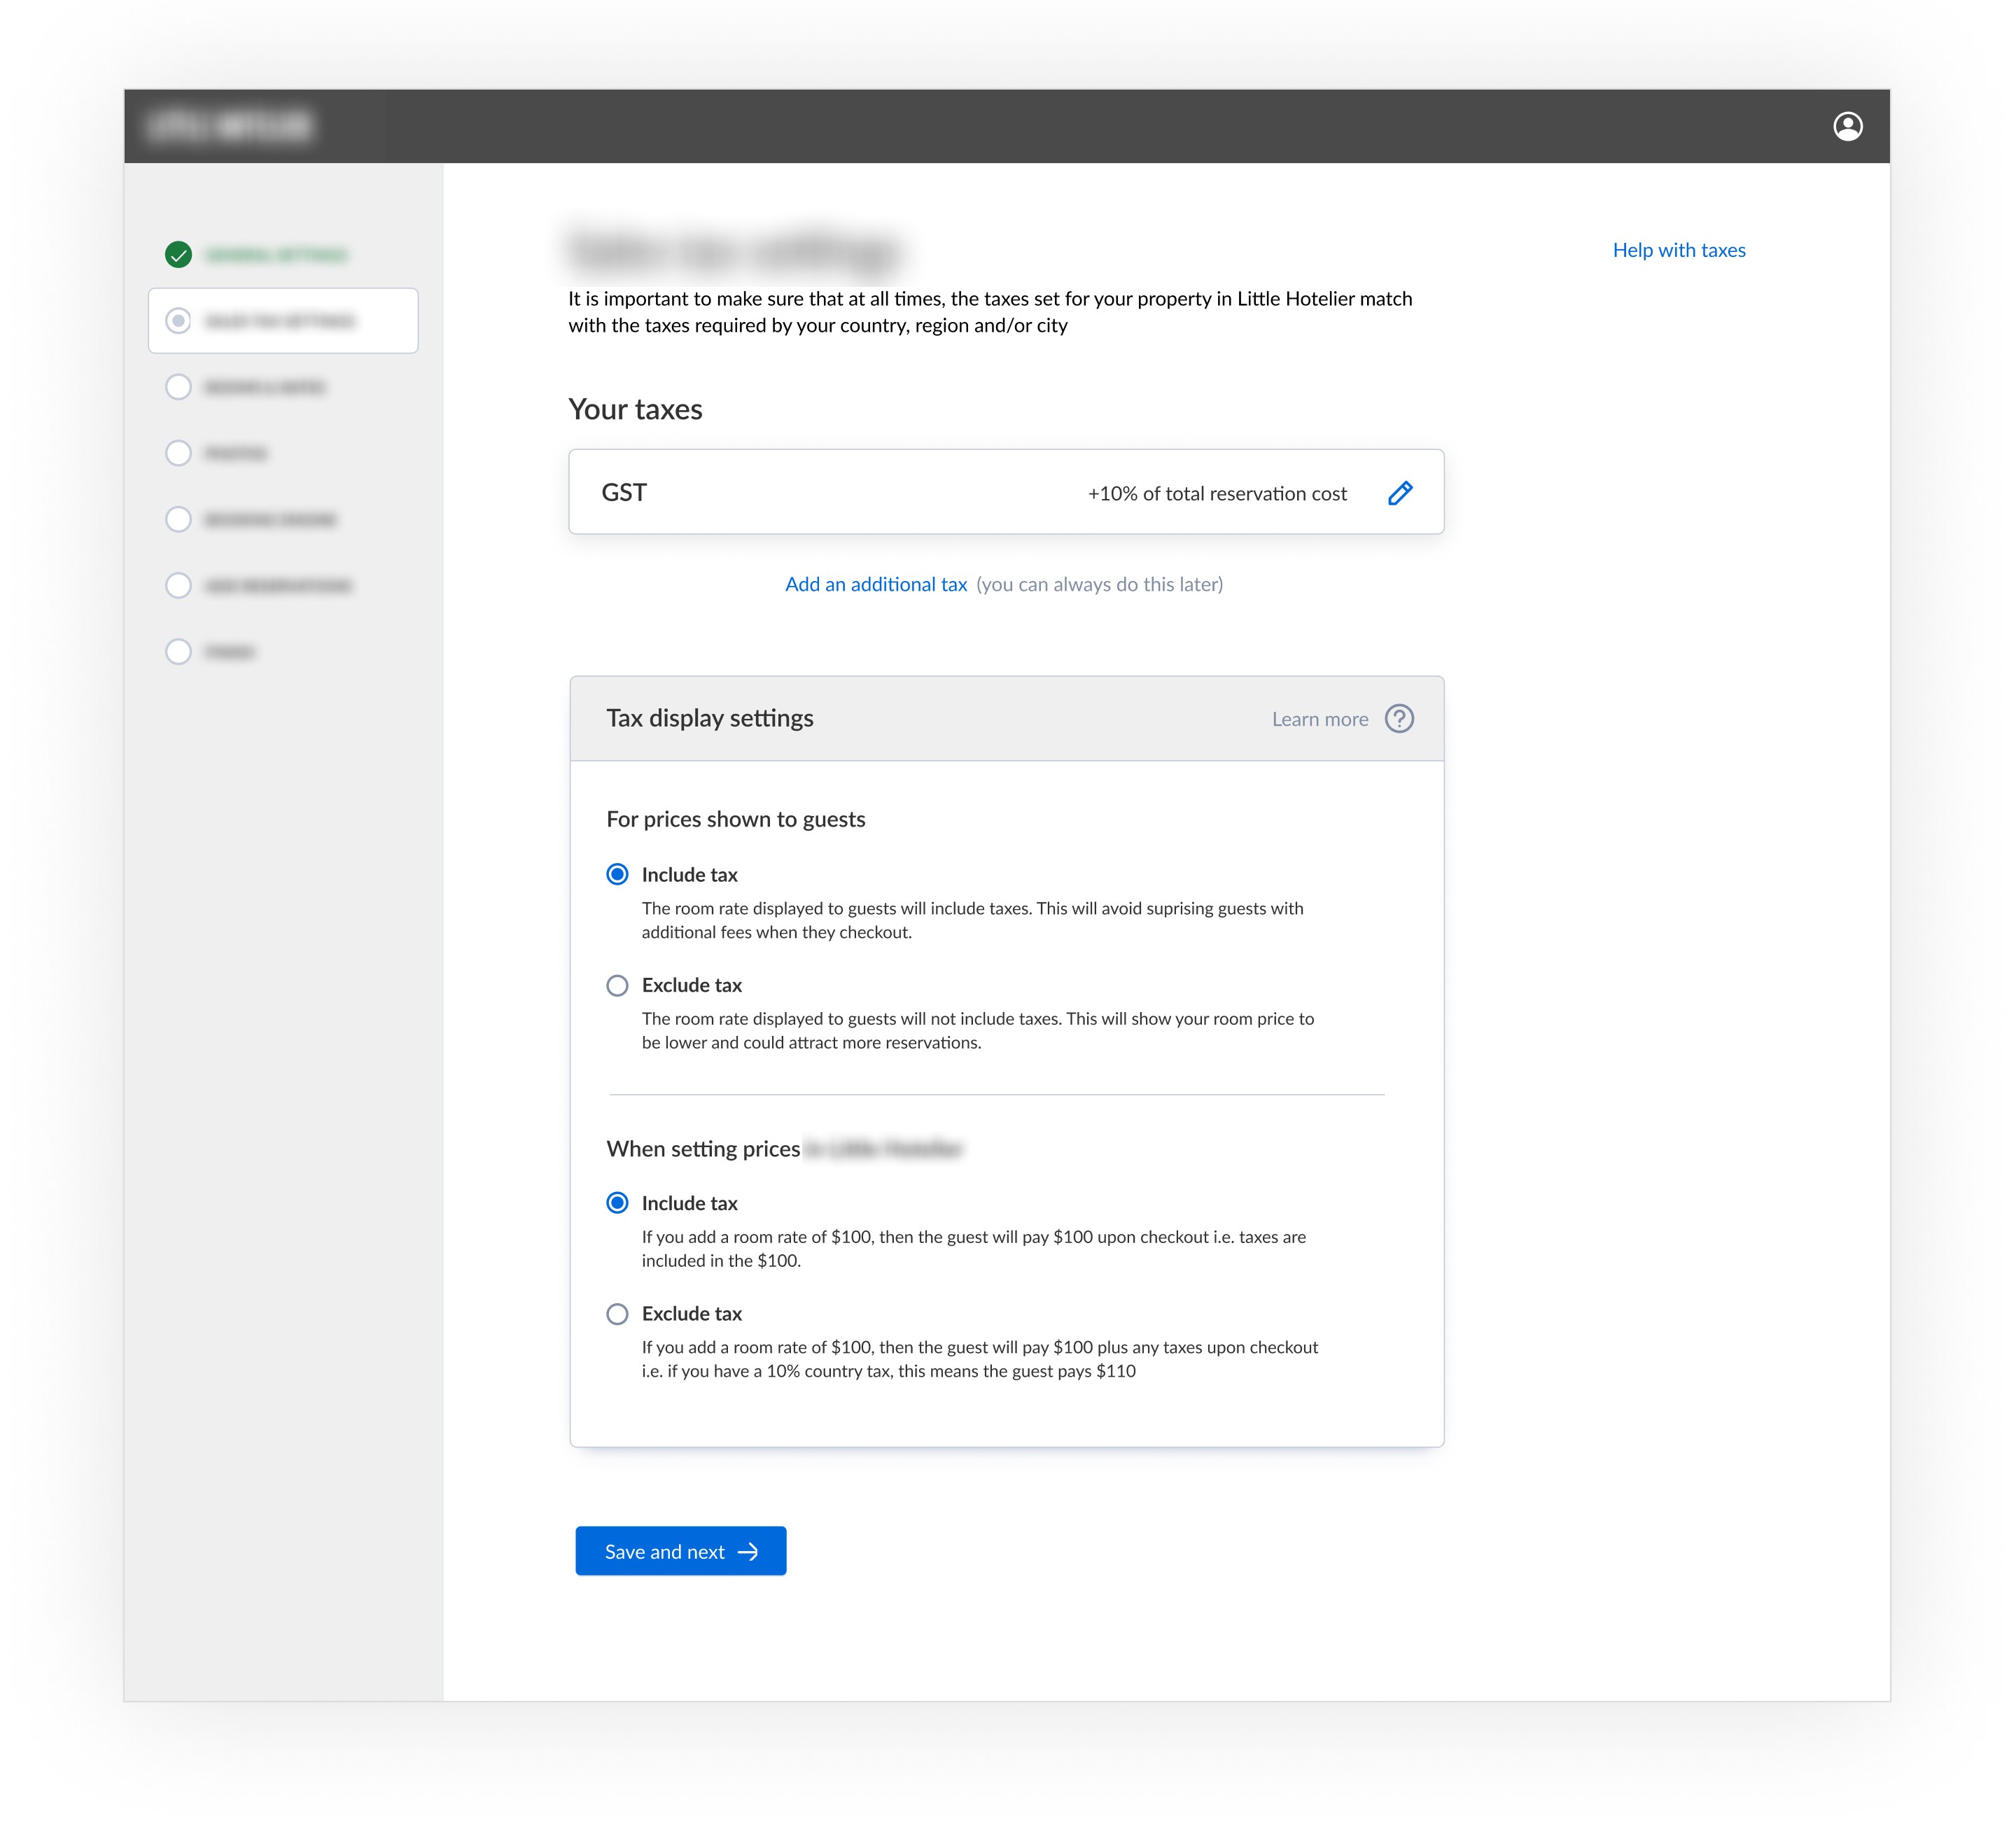Click the Learn more link
The image size is (2016, 1824).
pyautogui.click(x=1319, y=719)
